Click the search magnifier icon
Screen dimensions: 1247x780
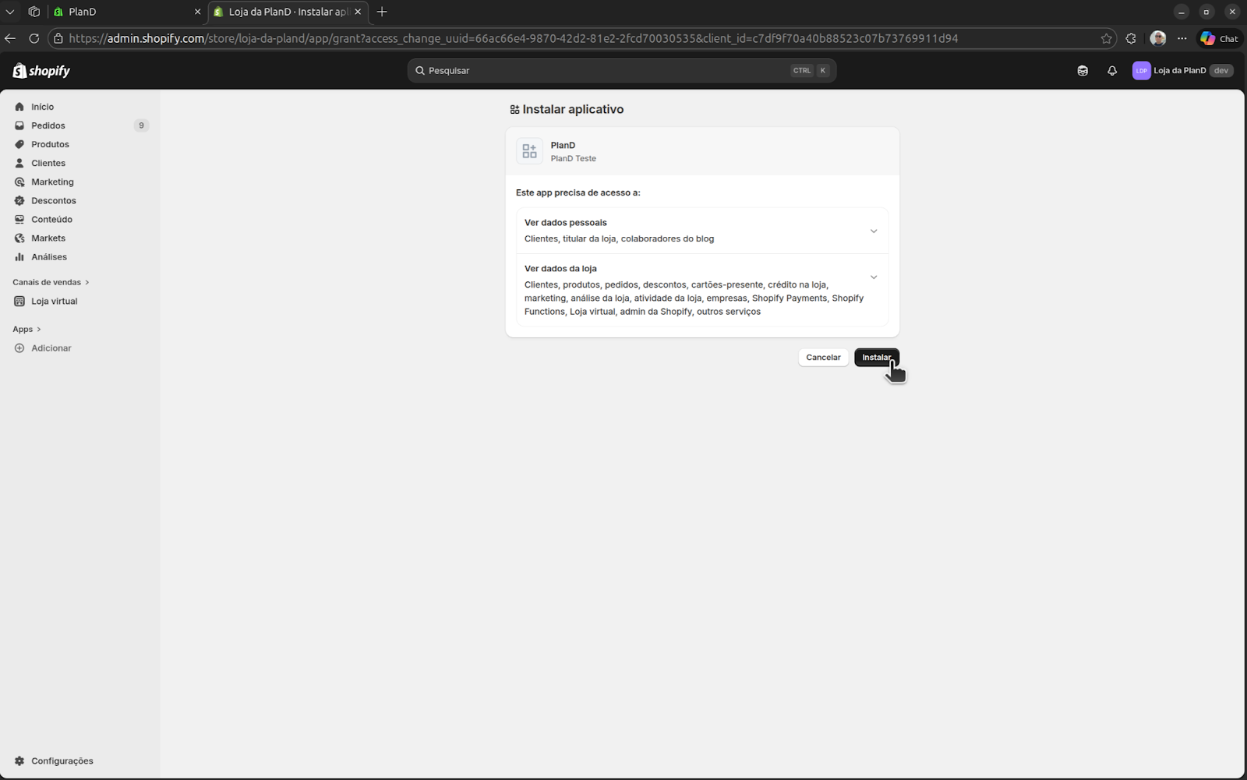tap(420, 70)
